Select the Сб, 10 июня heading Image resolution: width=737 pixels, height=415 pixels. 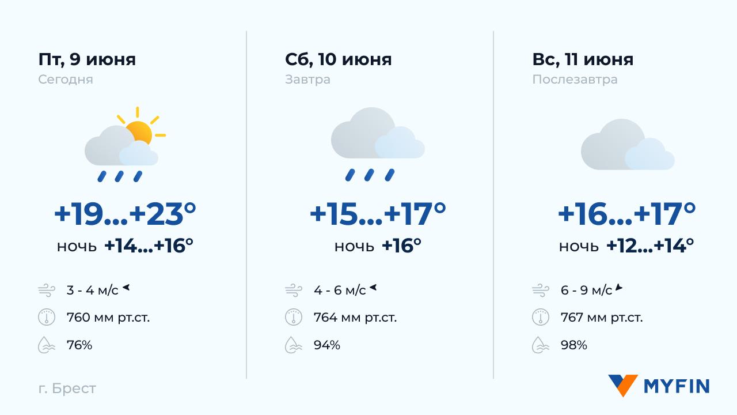pos(338,59)
